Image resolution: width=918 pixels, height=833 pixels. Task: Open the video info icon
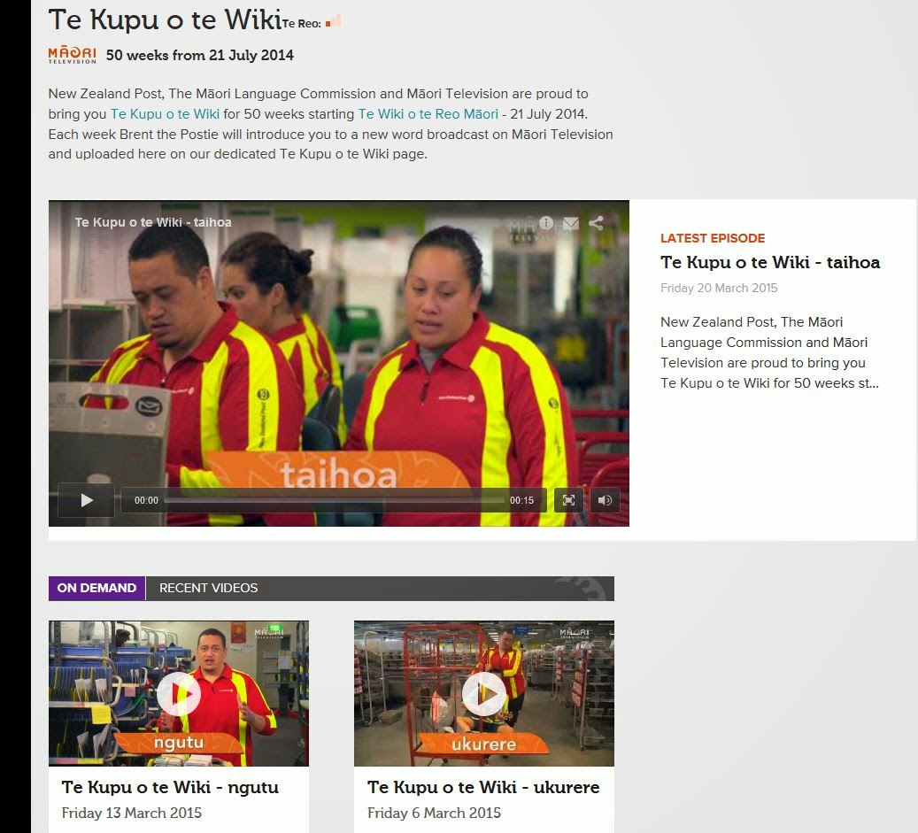(546, 224)
